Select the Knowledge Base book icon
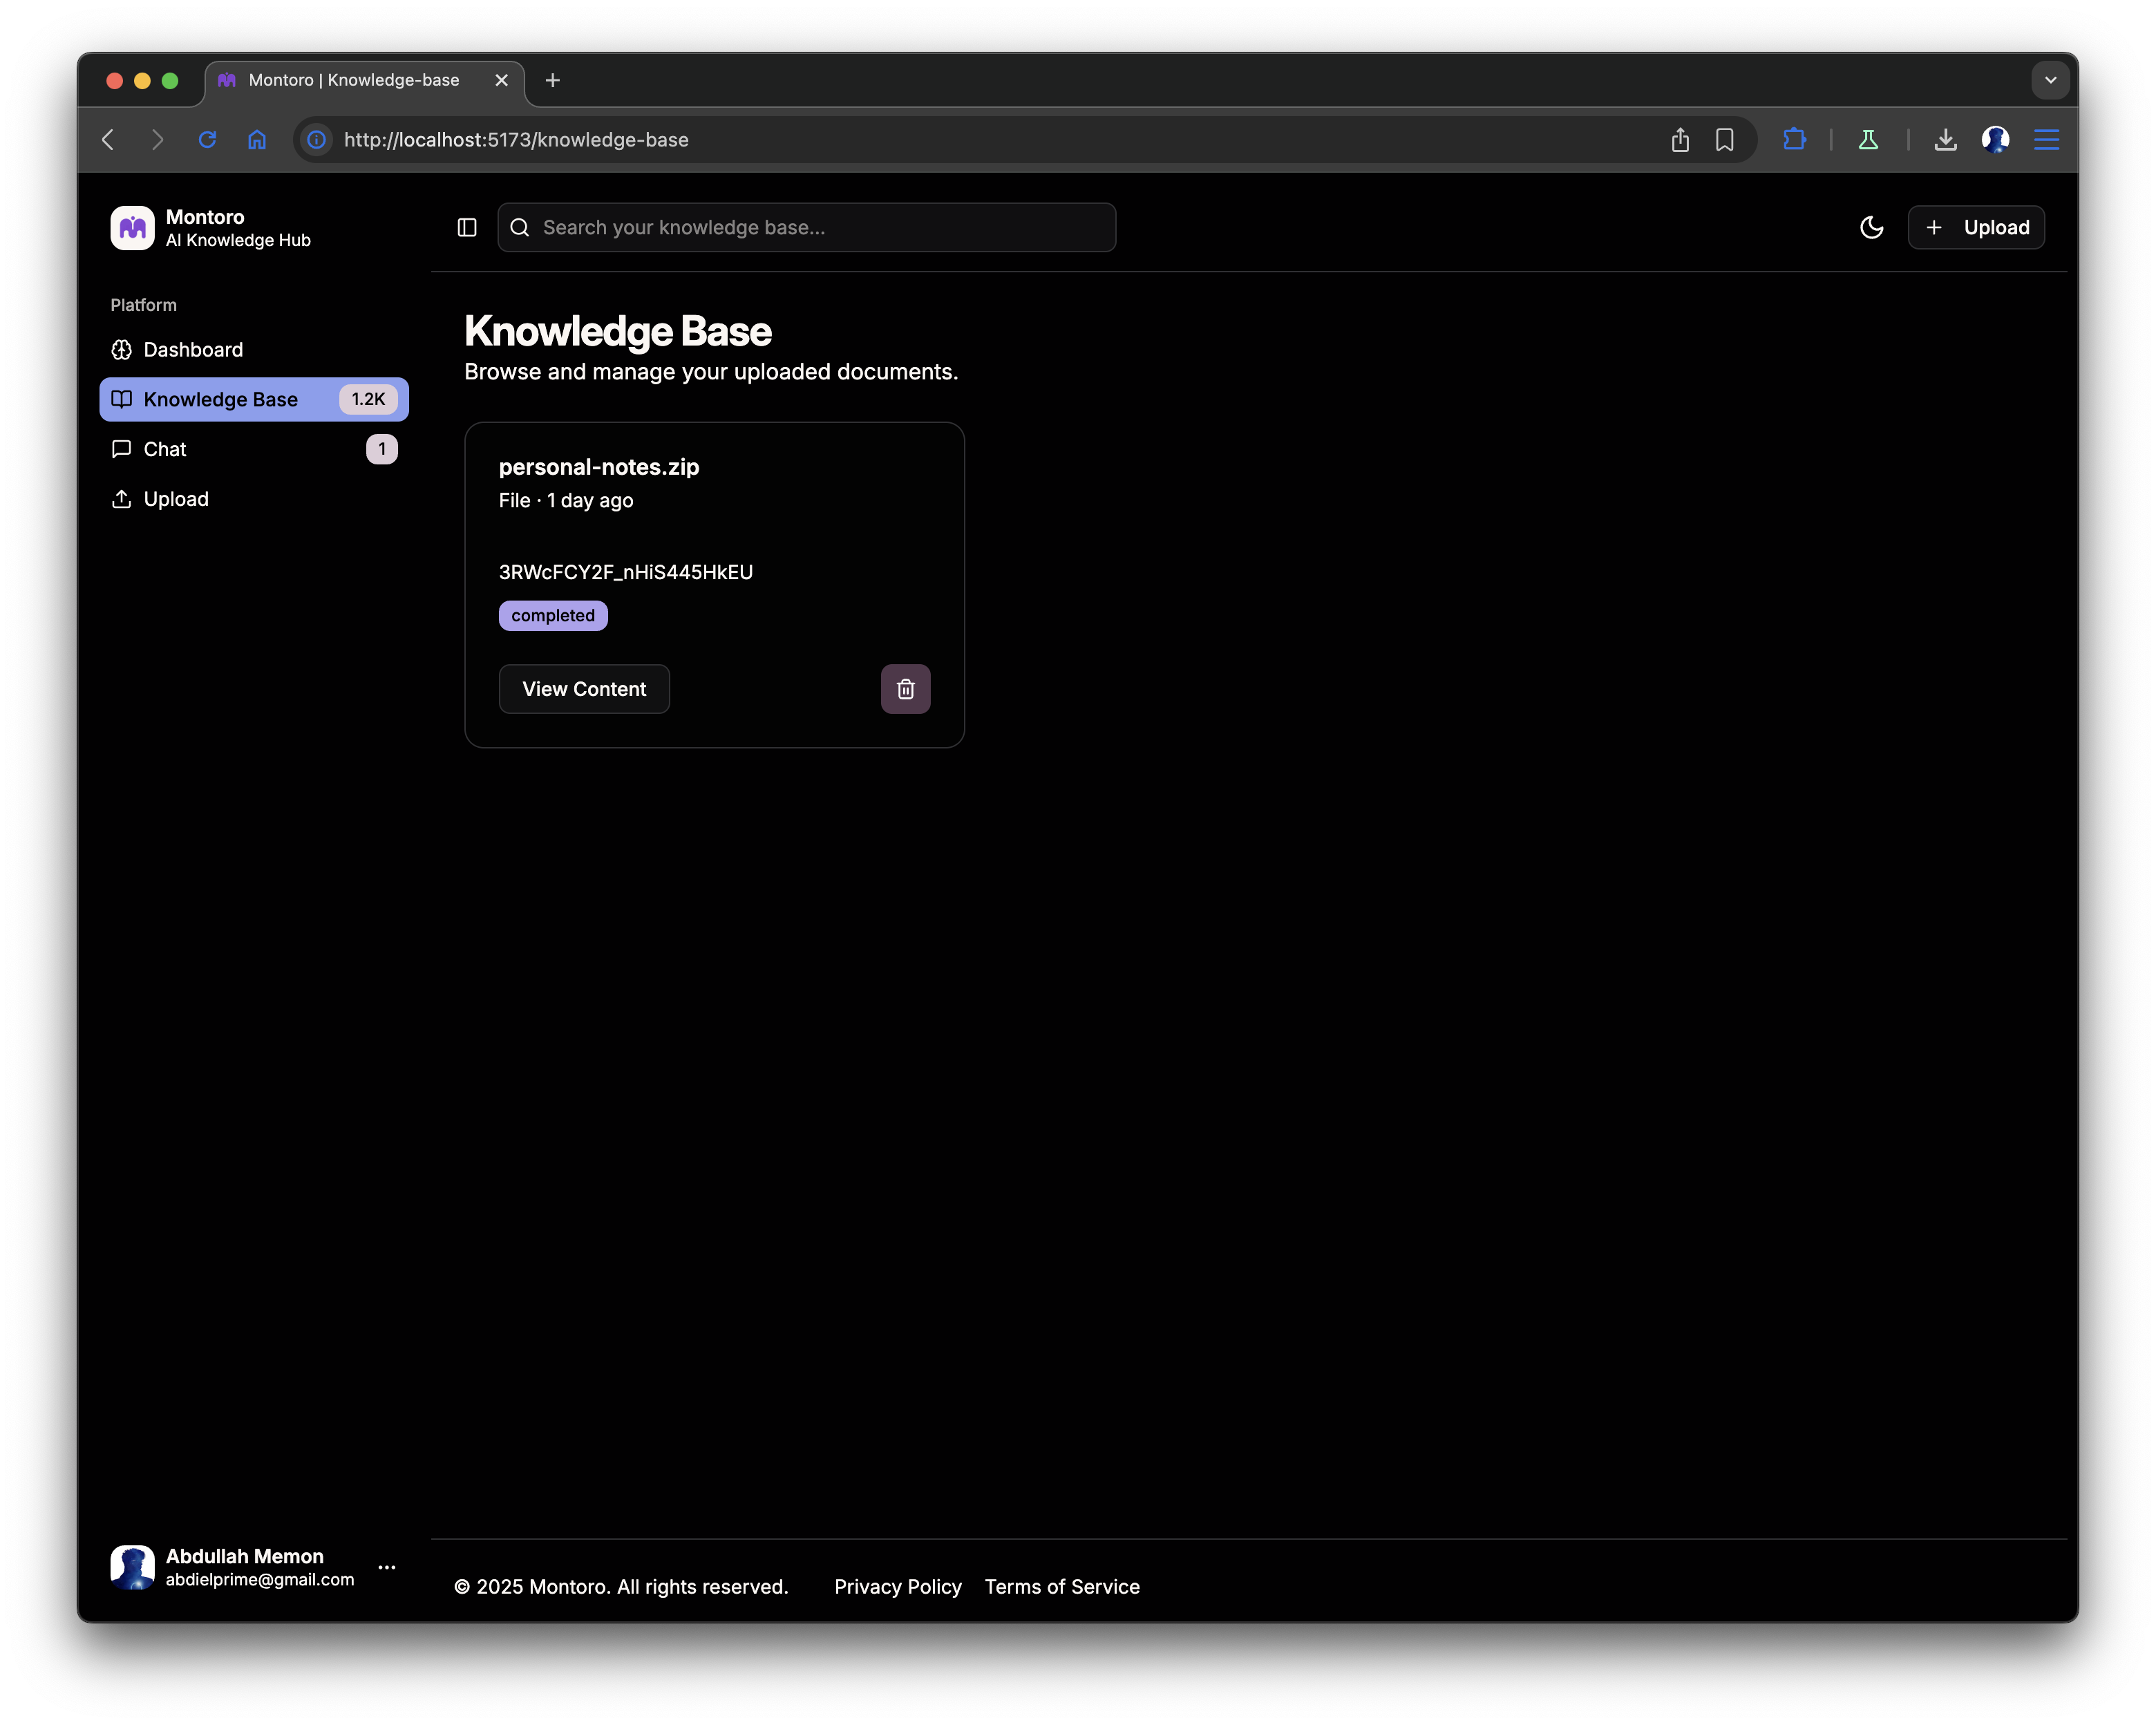This screenshot has width=2156, height=1725. click(x=121, y=399)
